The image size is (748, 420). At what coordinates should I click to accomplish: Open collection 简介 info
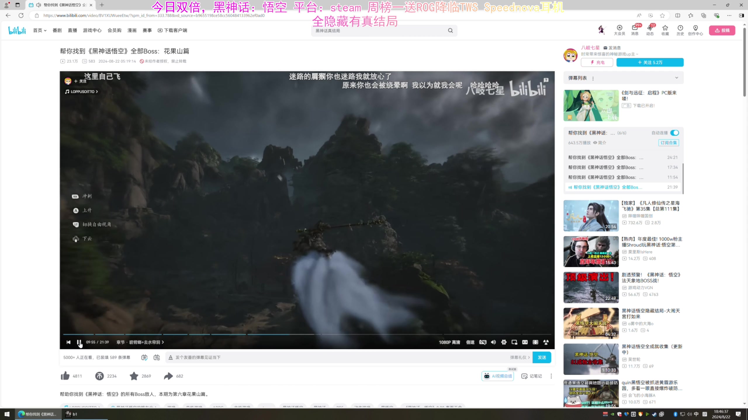click(x=600, y=143)
